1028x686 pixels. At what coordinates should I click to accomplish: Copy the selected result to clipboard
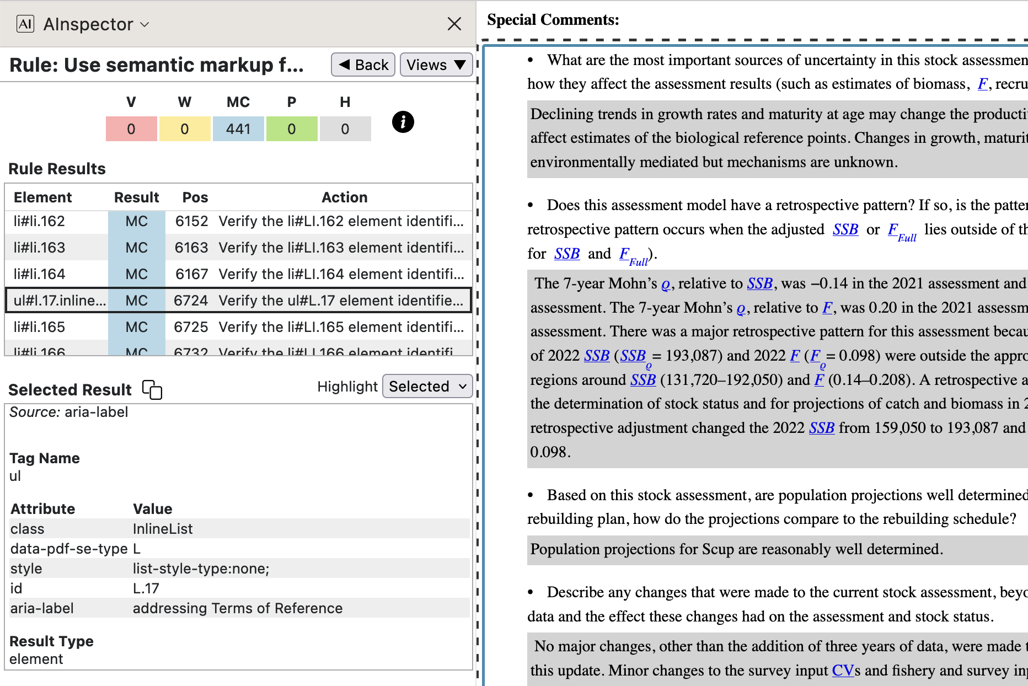tap(152, 389)
